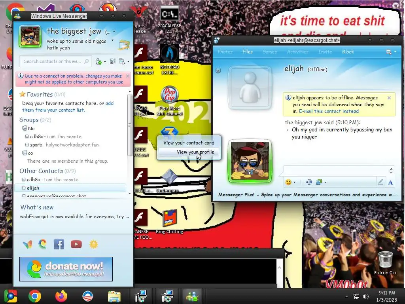The image size is (405, 304).
Task: Click the yellow sun icon in Messenger bottom row
Action: point(93,244)
